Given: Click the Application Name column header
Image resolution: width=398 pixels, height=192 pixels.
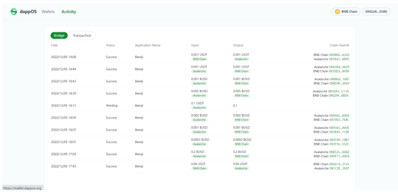Looking at the screenshot, I should 148,45.
